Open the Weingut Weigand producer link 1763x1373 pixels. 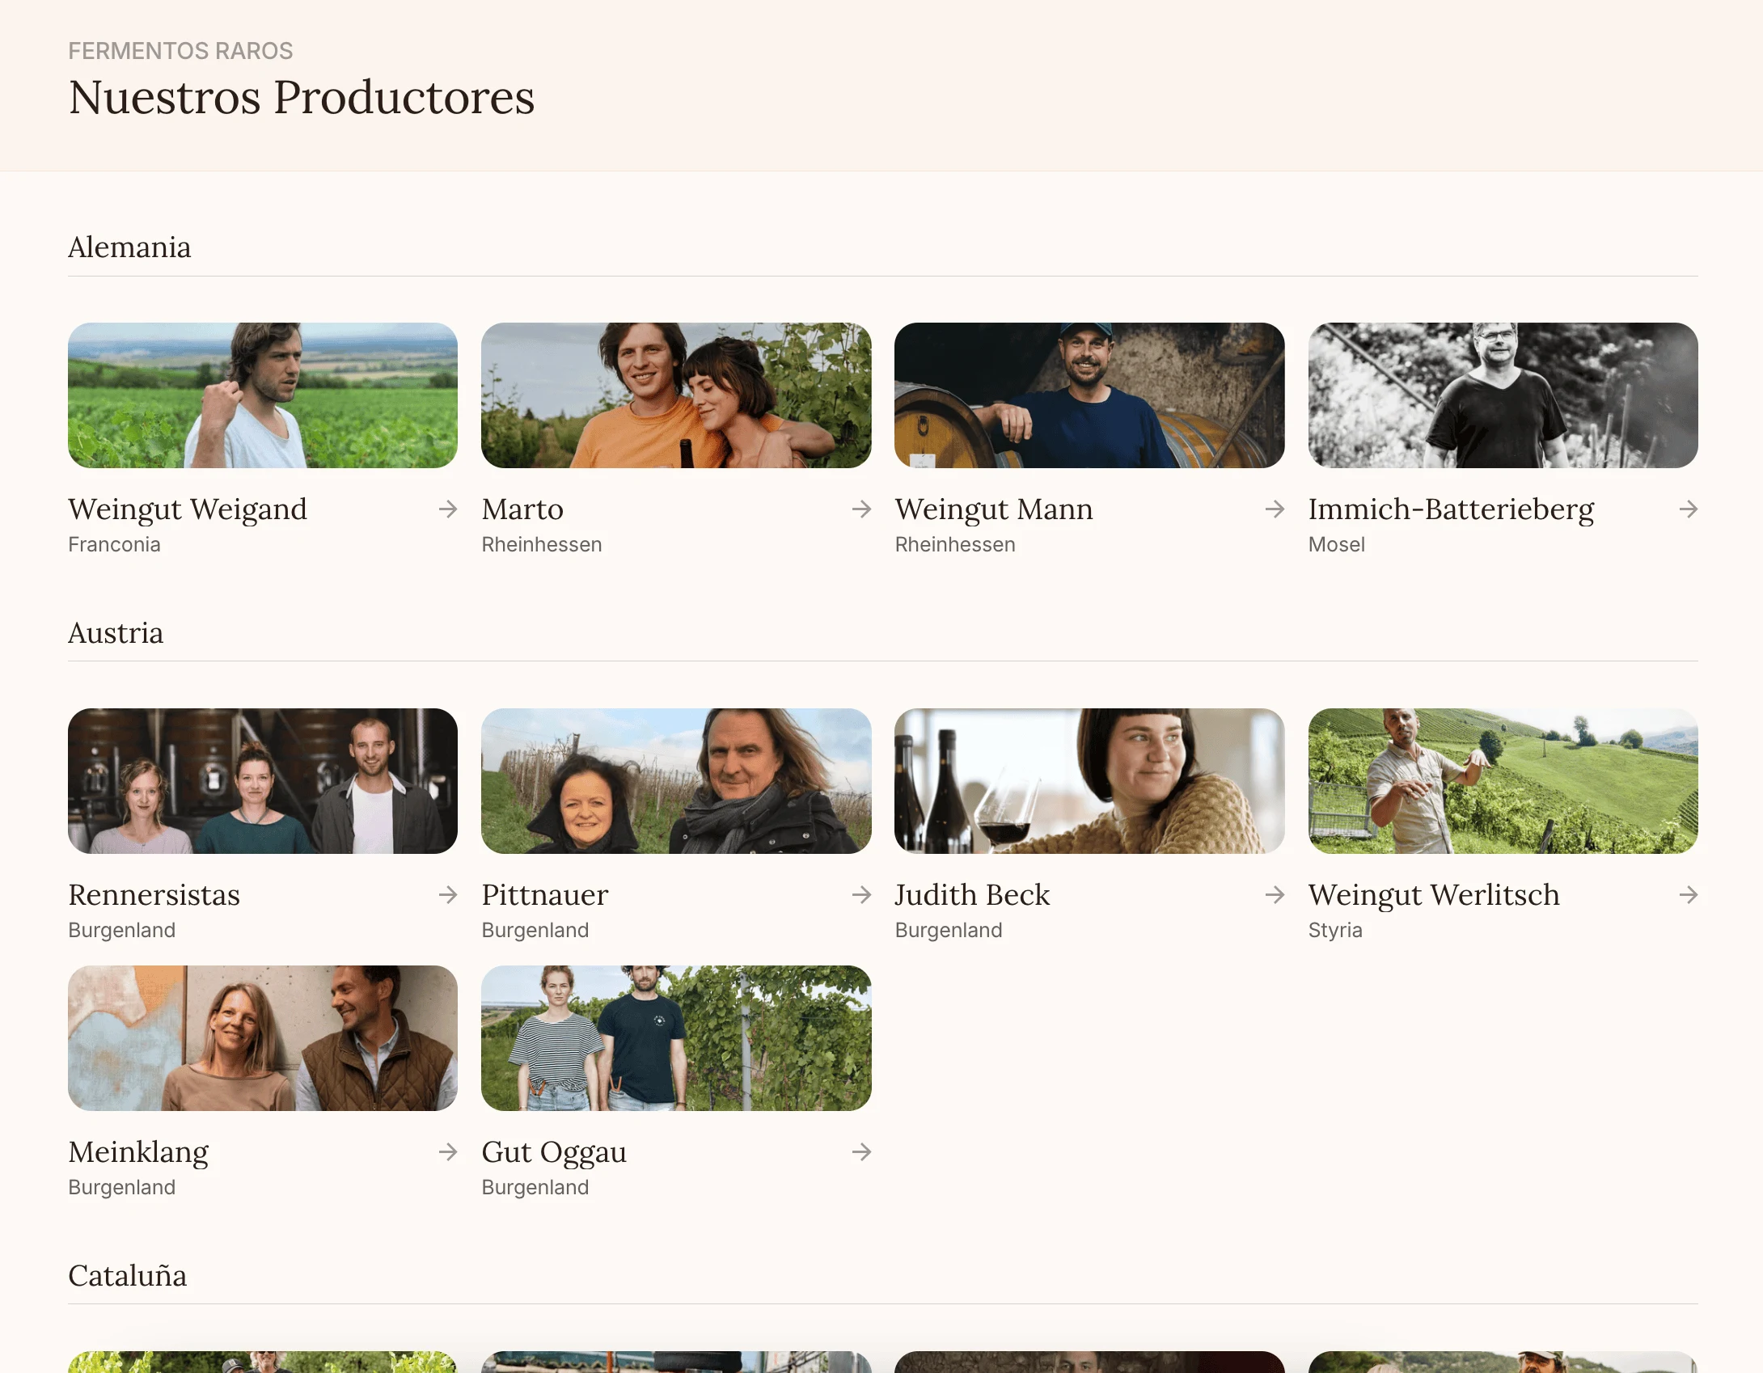tap(188, 509)
